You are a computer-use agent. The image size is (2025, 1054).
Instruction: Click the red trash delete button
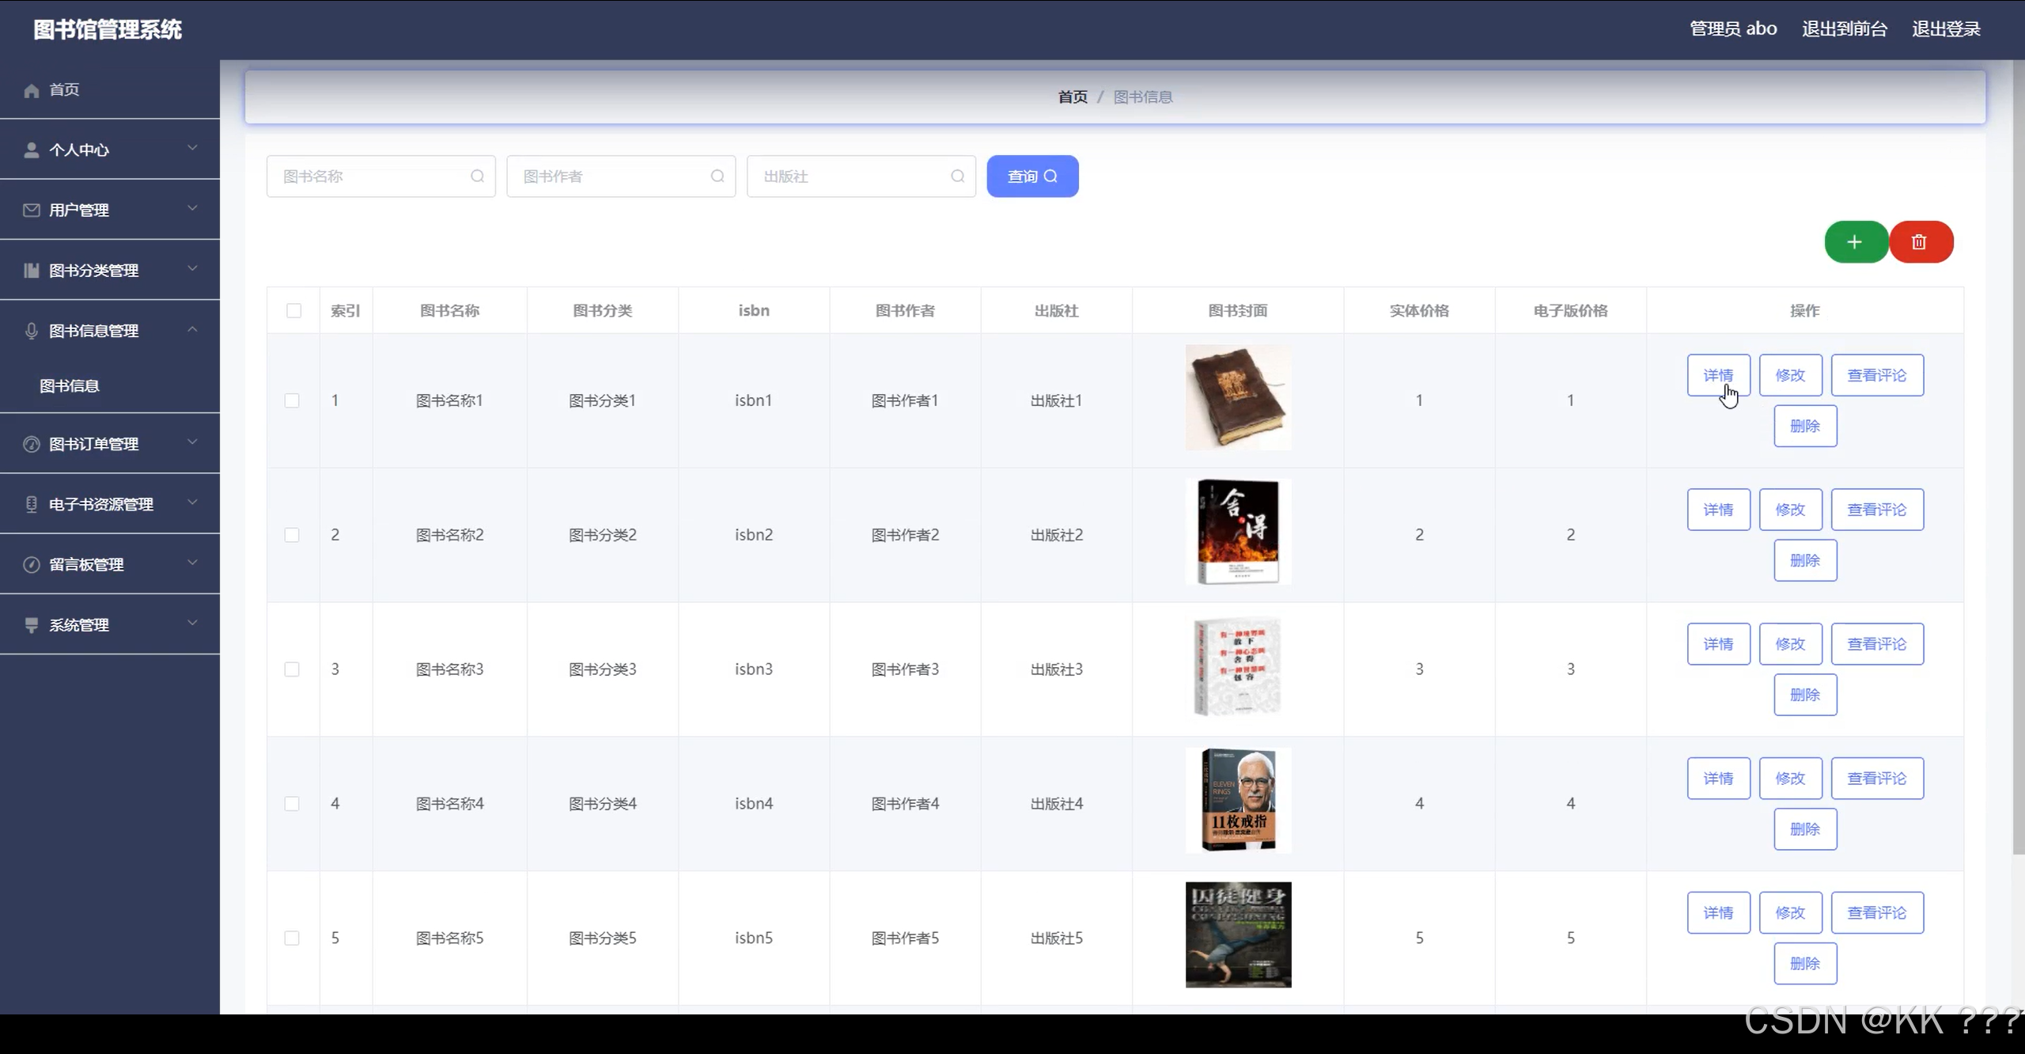pyautogui.click(x=1920, y=242)
